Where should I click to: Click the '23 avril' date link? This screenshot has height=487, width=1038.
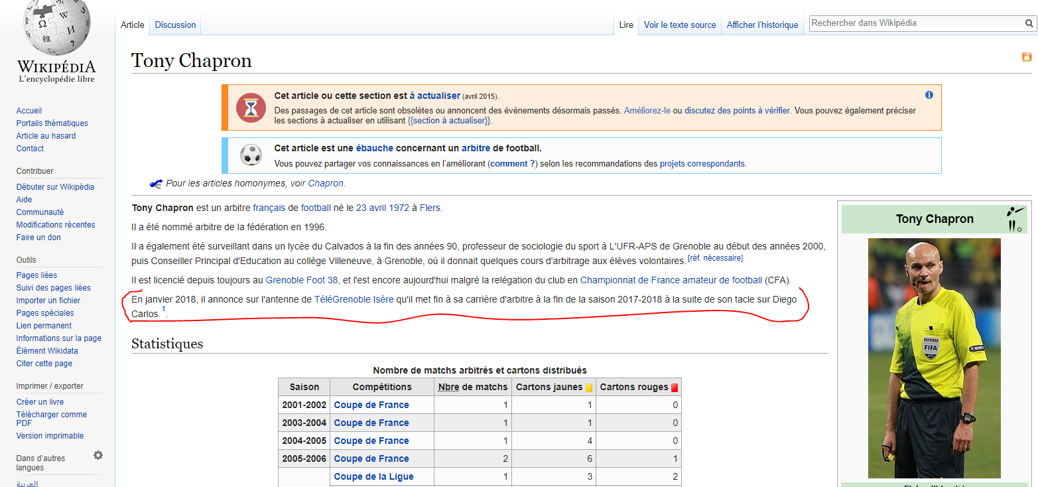pos(371,208)
